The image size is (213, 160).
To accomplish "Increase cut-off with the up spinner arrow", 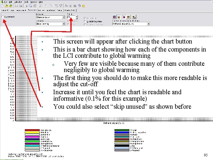I will (x=77, y=17).
